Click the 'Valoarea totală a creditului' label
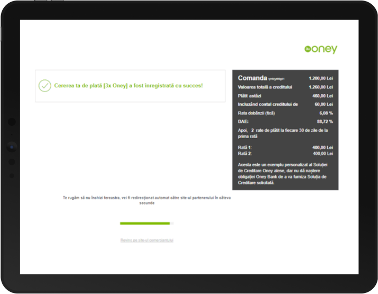The image size is (378, 294). pyautogui.click(x=265, y=87)
